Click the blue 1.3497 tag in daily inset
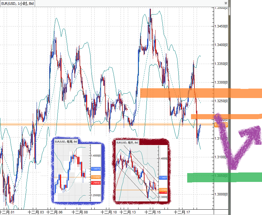 163,178
